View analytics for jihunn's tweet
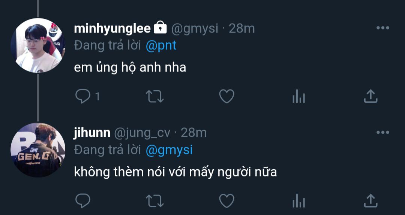The image size is (405, 215). pyautogui.click(x=298, y=201)
